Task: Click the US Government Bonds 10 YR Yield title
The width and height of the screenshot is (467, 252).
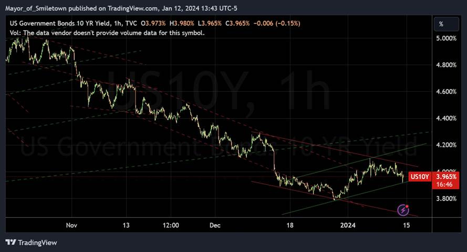Action: (60, 24)
